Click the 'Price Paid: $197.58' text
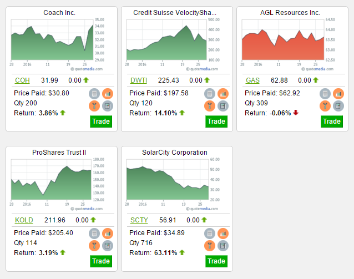 click(x=159, y=93)
